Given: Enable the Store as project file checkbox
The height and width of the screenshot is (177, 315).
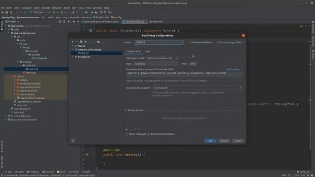Looking at the screenshot, I should tap(217, 43).
